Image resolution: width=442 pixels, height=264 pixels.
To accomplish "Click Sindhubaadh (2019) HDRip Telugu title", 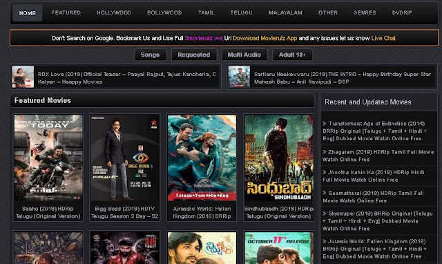I will coord(279,212).
